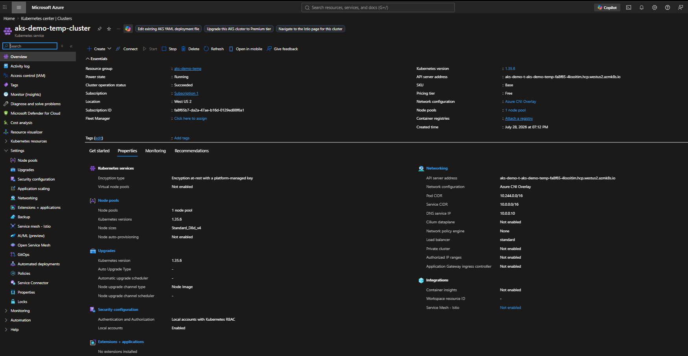
Task: Mark the cluster as favorite with the star
Action: pyautogui.click(x=109, y=29)
